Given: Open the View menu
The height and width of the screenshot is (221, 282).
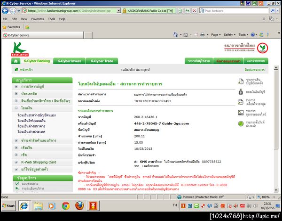Looking at the screenshot, I should tap(24, 19).
